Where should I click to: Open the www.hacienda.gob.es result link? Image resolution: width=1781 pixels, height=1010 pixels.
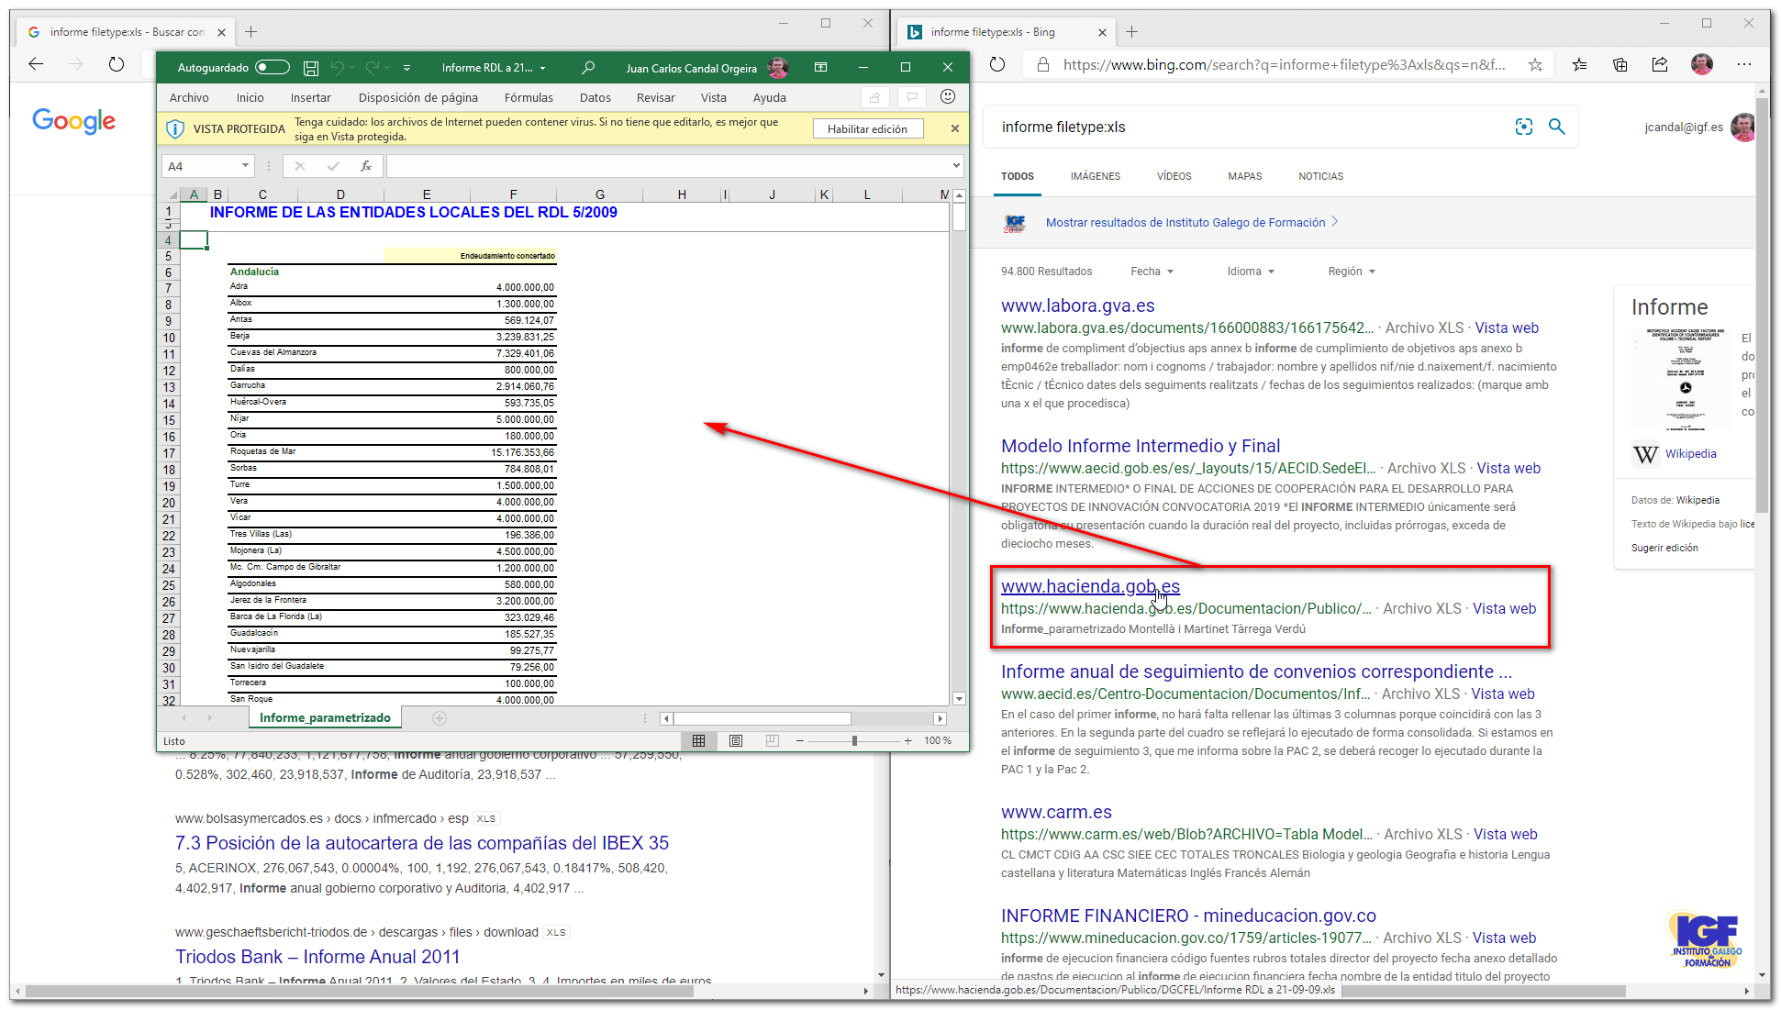point(1090,586)
